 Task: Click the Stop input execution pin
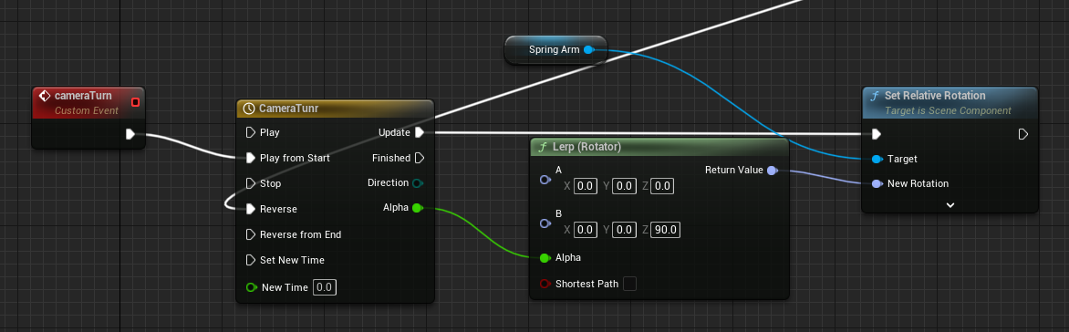click(250, 183)
